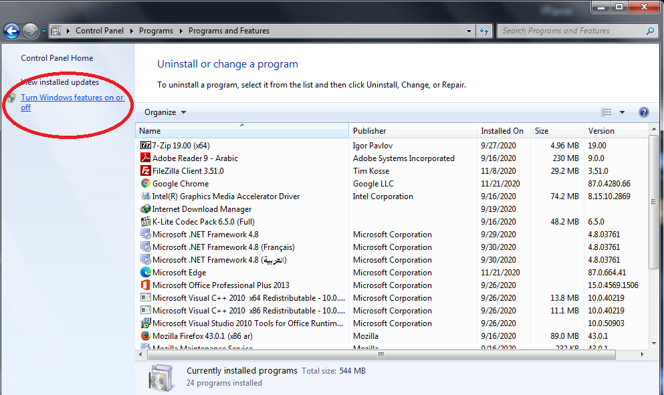Click the vertical scrollbar up arrow
The width and height of the screenshot is (664, 395).
[653, 128]
